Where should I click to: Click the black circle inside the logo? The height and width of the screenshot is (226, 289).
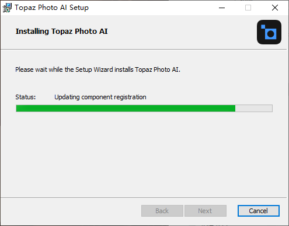coord(270,34)
